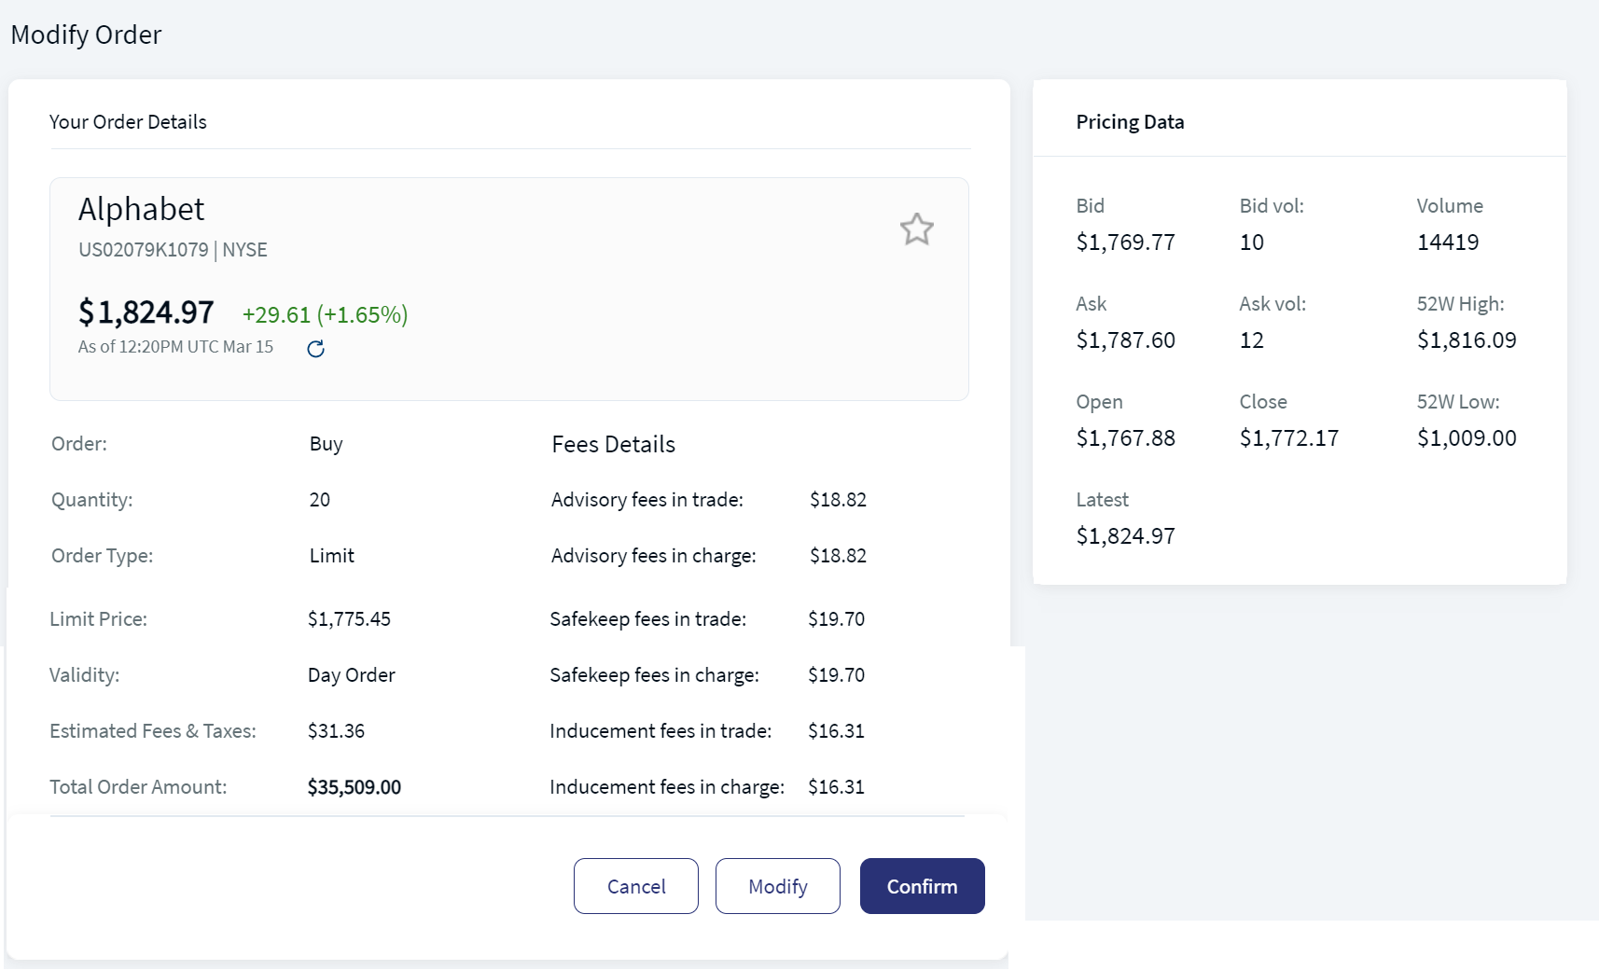Select the Validity: label

[84, 675]
